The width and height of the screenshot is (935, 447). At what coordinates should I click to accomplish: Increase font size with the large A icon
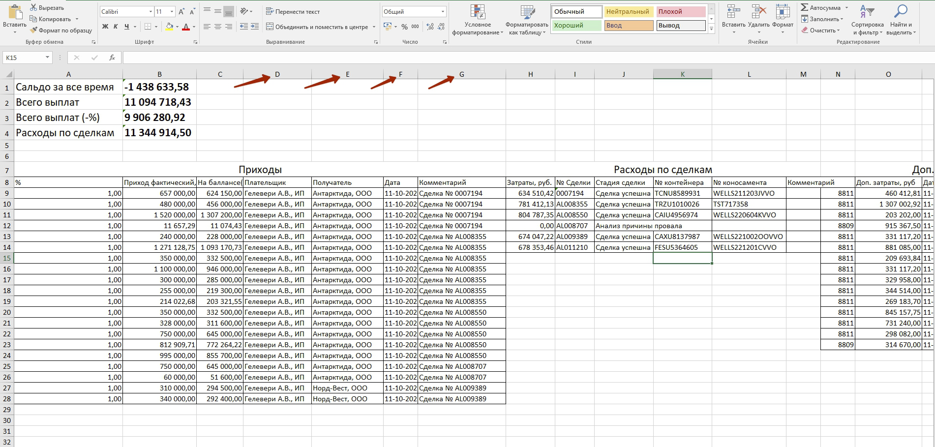(181, 12)
